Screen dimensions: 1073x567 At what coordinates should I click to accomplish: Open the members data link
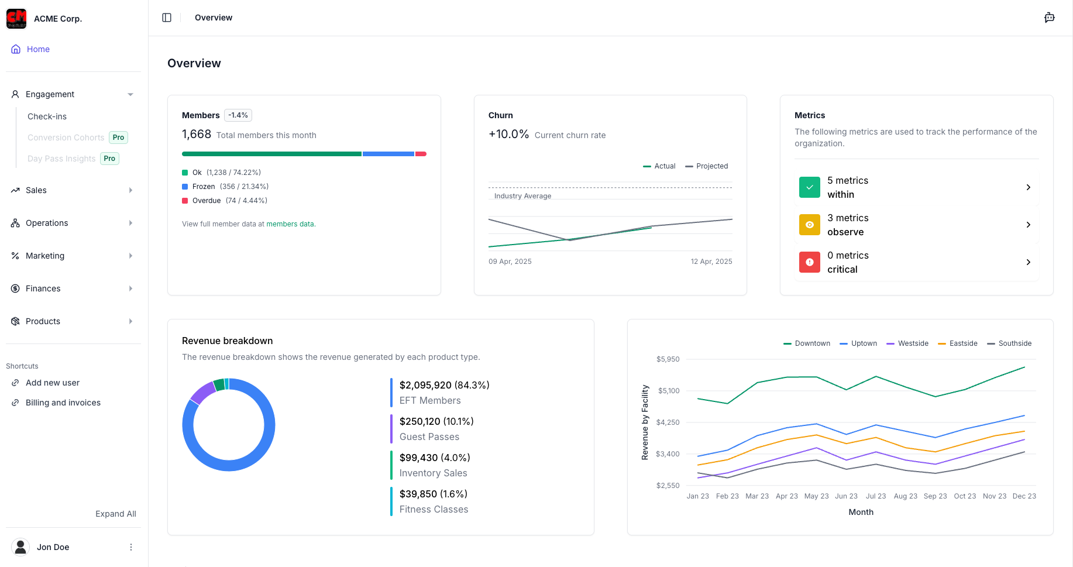click(290, 224)
